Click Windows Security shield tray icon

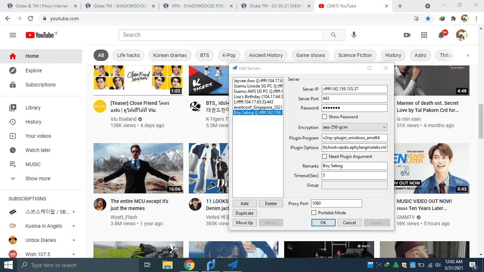tap(404, 265)
